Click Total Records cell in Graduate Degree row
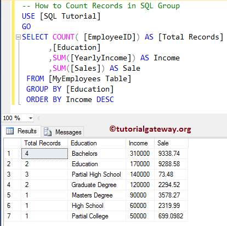This screenshot has width=227, height=226. [44, 185]
